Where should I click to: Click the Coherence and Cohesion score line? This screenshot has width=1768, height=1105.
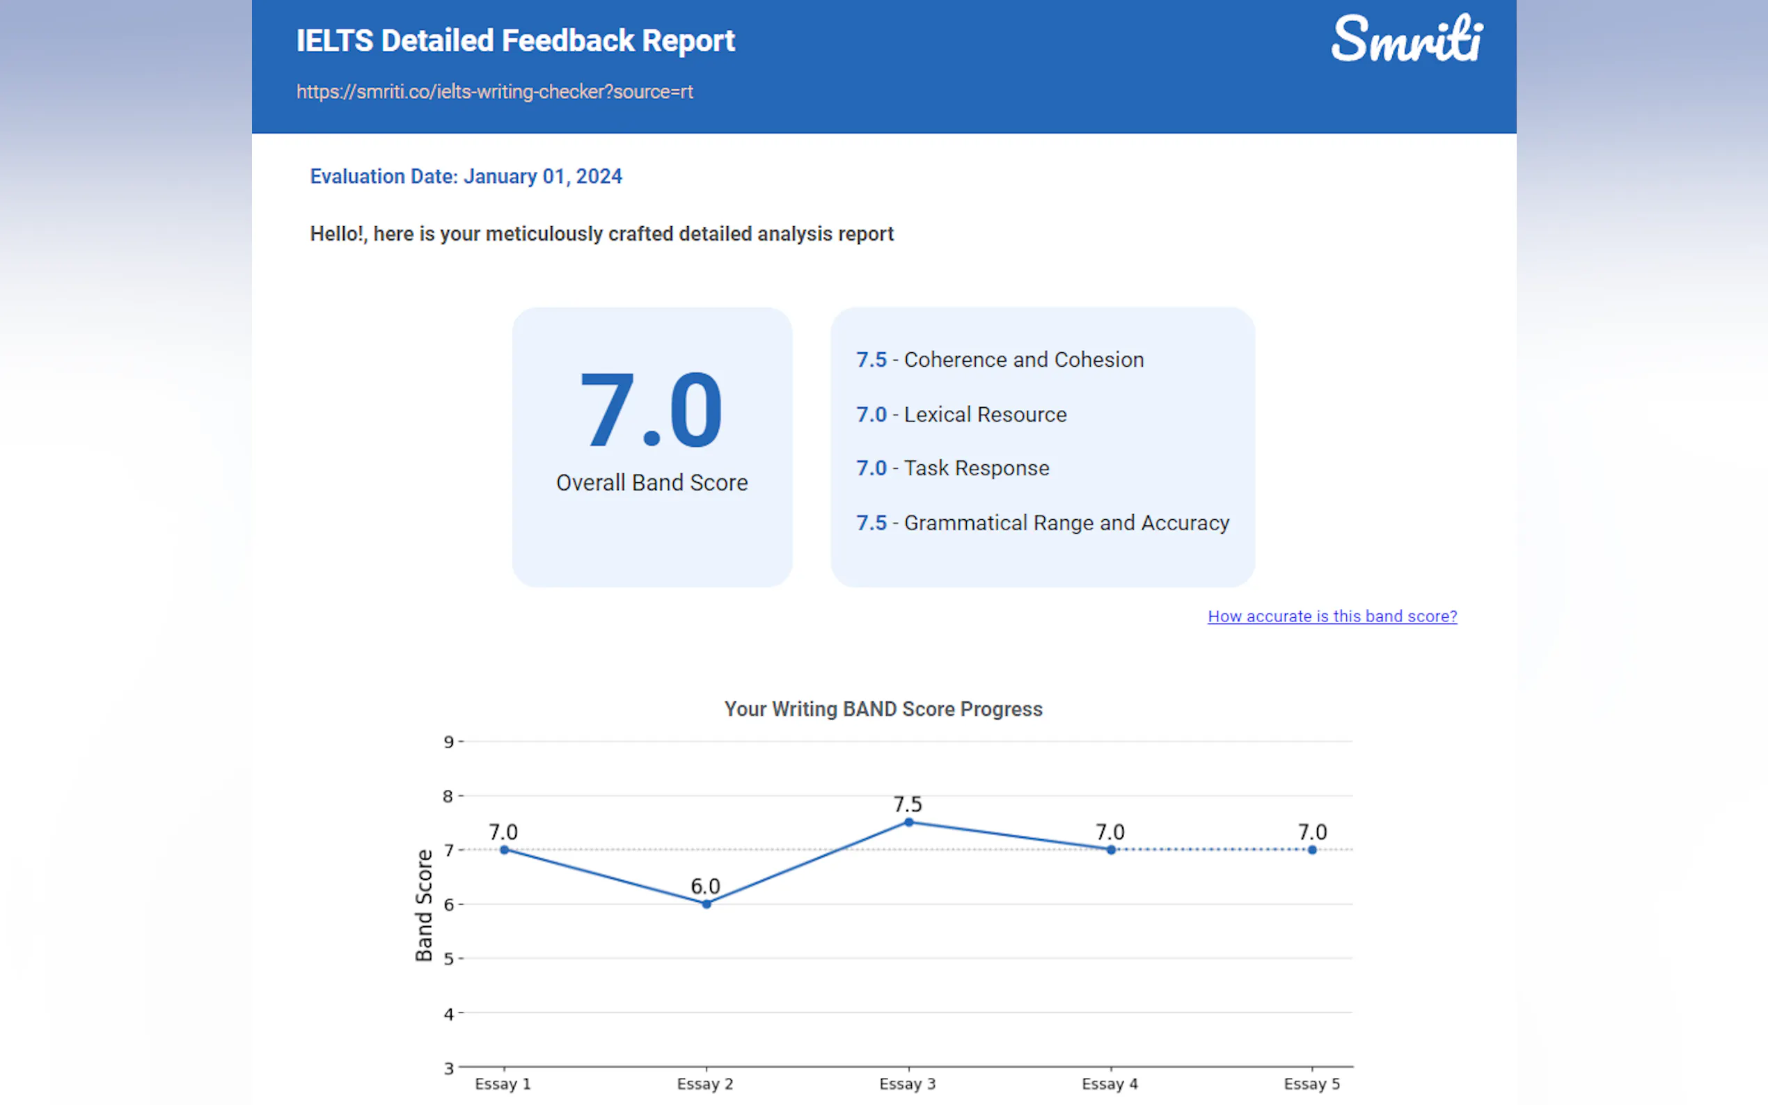1000,360
